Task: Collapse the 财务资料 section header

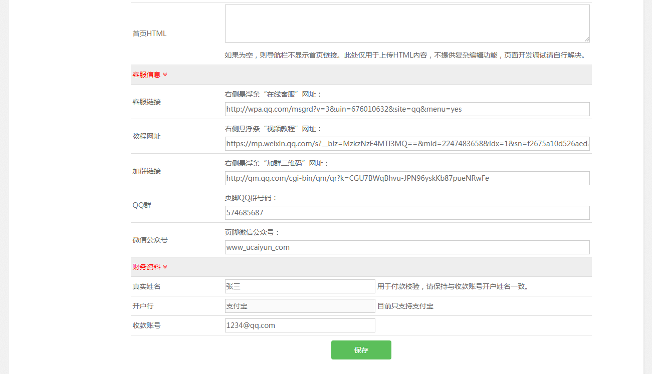Action: [146, 267]
